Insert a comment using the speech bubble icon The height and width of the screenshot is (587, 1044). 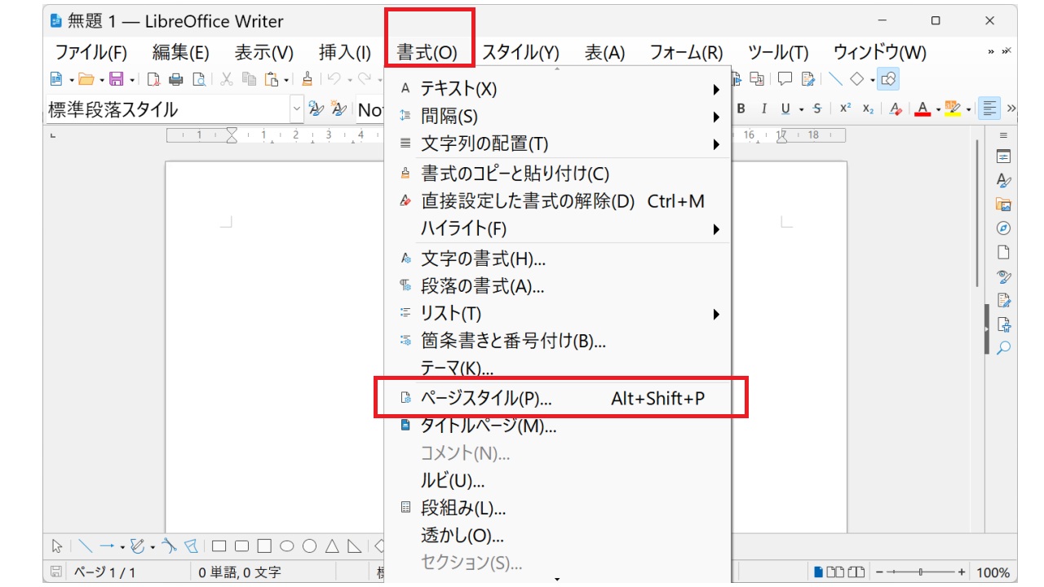tap(785, 79)
